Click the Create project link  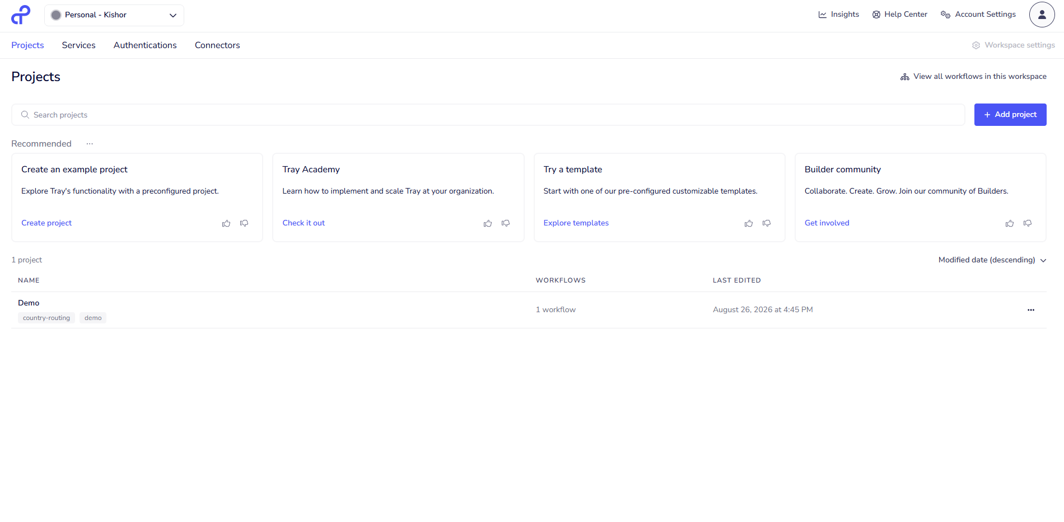coord(46,223)
